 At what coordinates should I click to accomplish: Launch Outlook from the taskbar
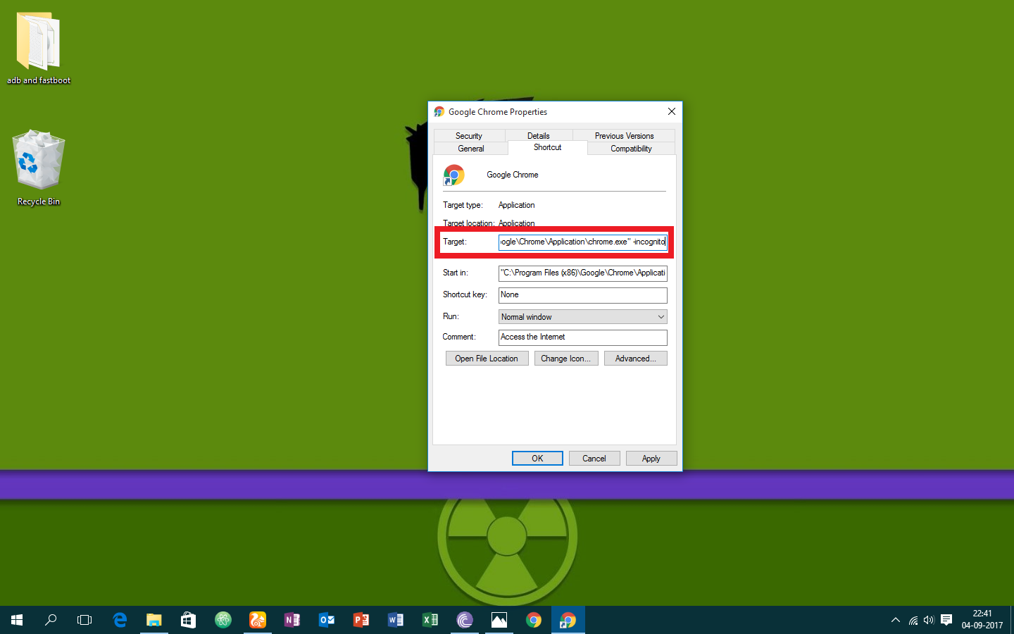click(x=326, y=620)
